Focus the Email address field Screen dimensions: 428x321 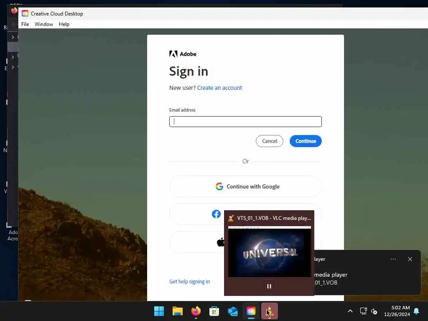(x=245, y=122)
